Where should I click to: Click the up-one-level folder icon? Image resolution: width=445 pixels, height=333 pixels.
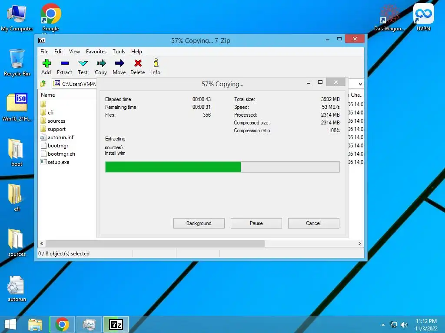[43, 84]
